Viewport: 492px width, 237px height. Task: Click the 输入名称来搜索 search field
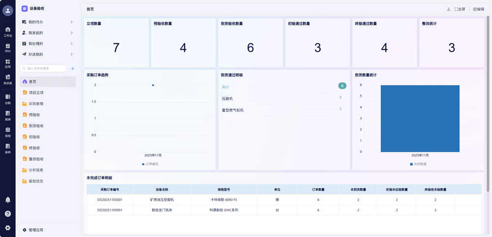point(44,68)
